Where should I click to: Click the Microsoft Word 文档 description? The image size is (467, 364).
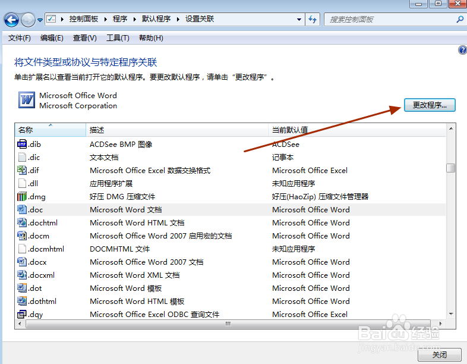coord(126,209)
